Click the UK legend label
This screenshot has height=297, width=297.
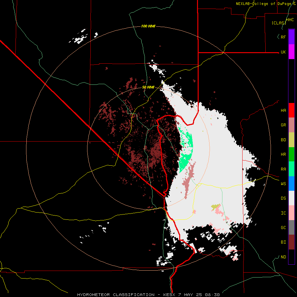click(x=283, y=52)
